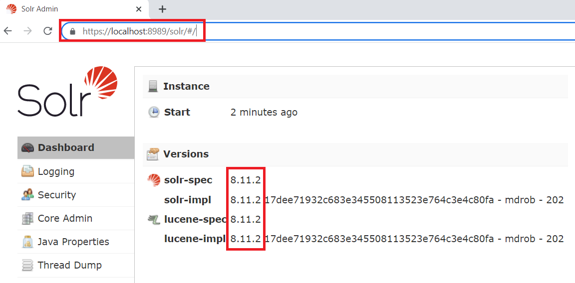Viewport: 575px width, 283px height.
Task: Focus the URL address bar
Action: tap(299, 31)
